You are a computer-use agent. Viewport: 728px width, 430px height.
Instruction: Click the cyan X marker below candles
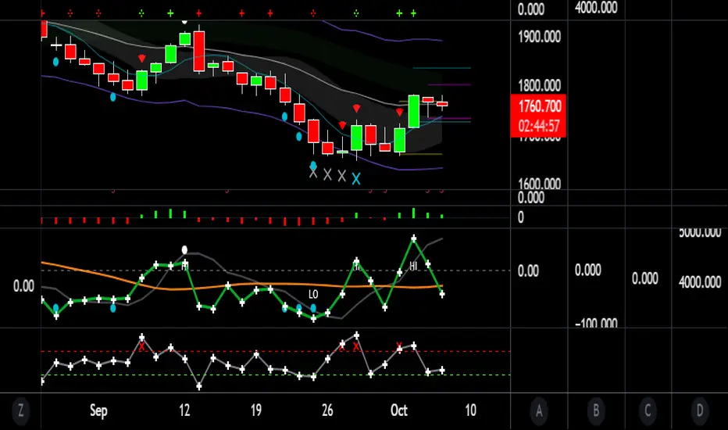point(356,178)
